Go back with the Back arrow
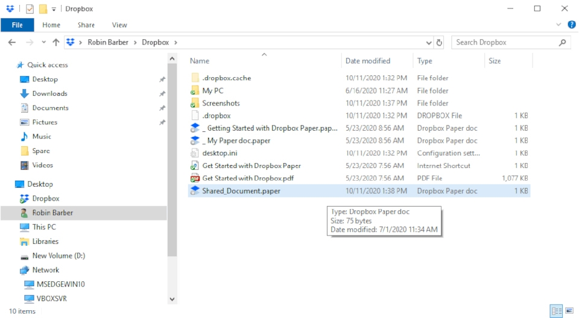The image size is (579, 318). point(12,42)
